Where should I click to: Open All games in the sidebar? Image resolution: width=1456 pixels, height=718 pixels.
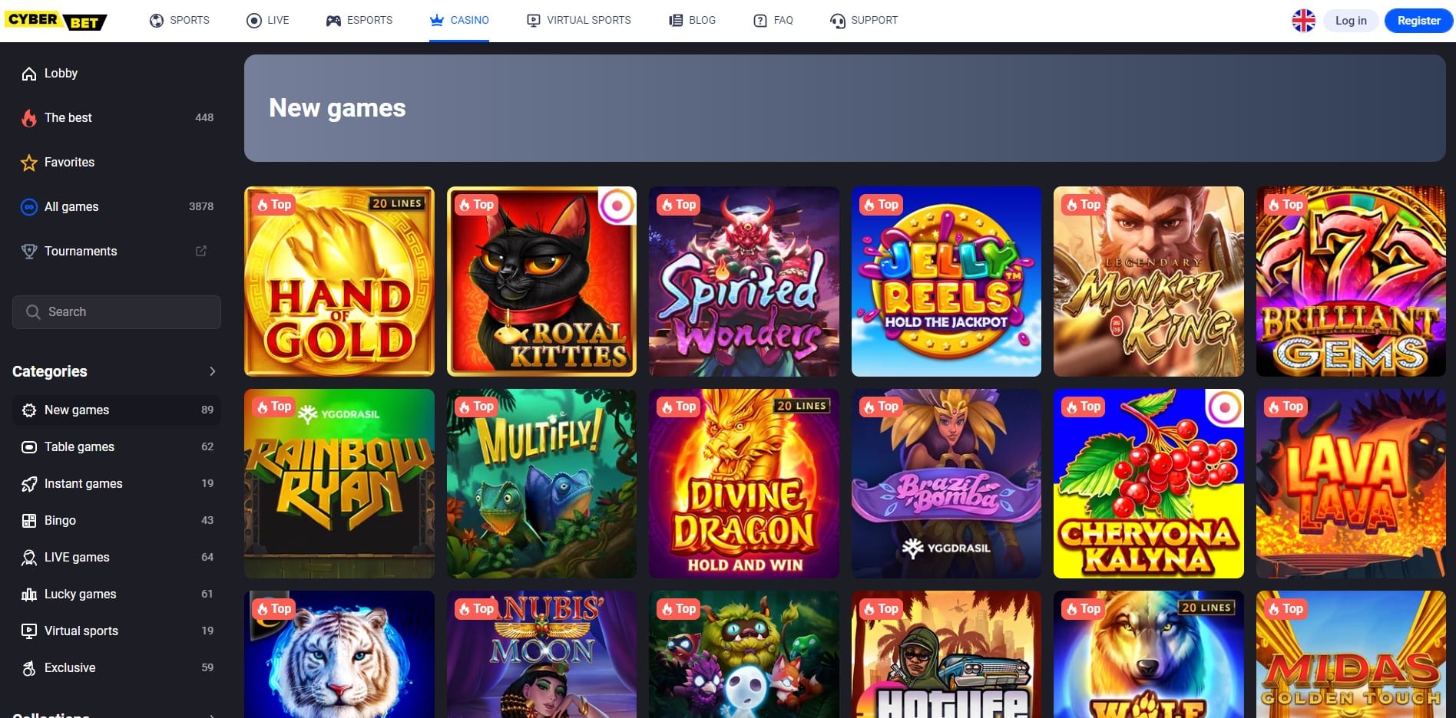117,207
